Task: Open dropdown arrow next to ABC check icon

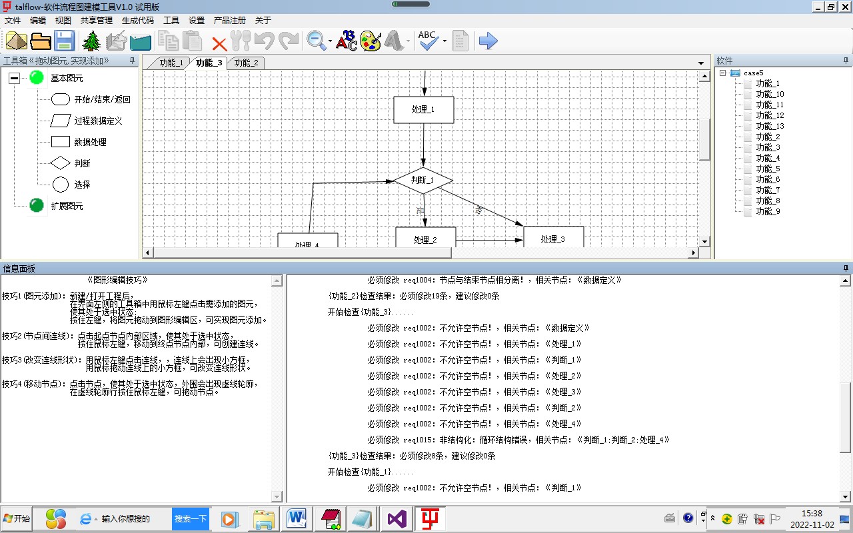Action: pos(444,42)
